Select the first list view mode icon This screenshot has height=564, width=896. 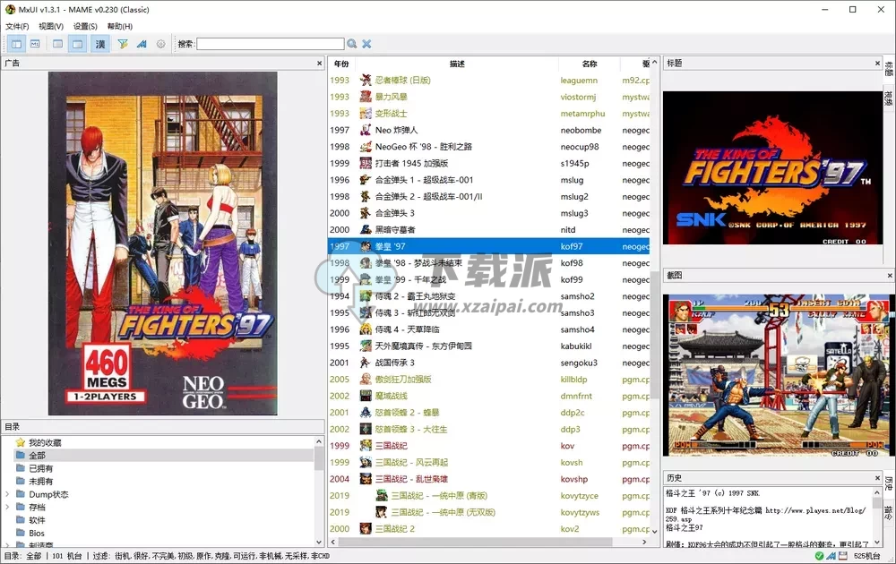[x=57, y=44]
